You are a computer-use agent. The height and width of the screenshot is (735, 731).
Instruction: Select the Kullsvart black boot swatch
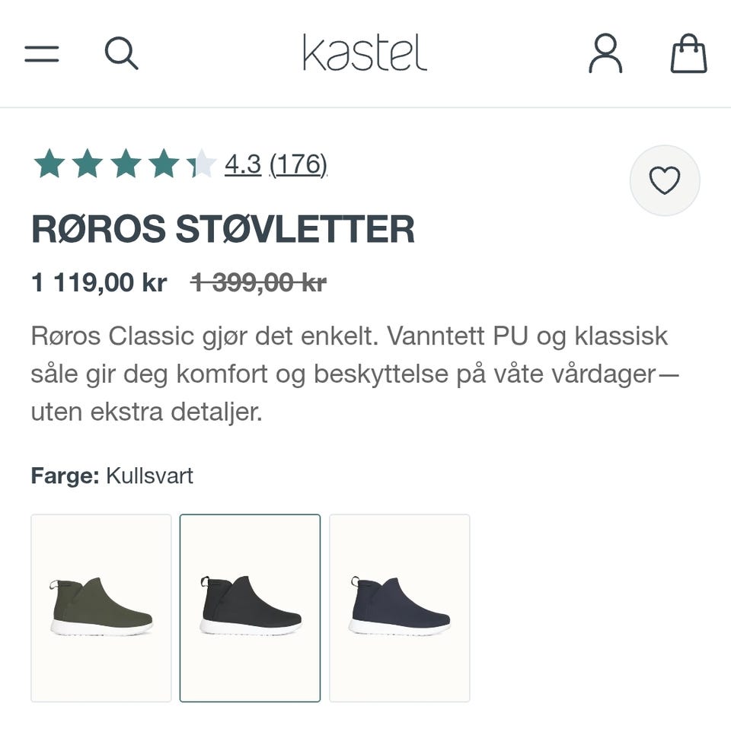click(250, 608)
